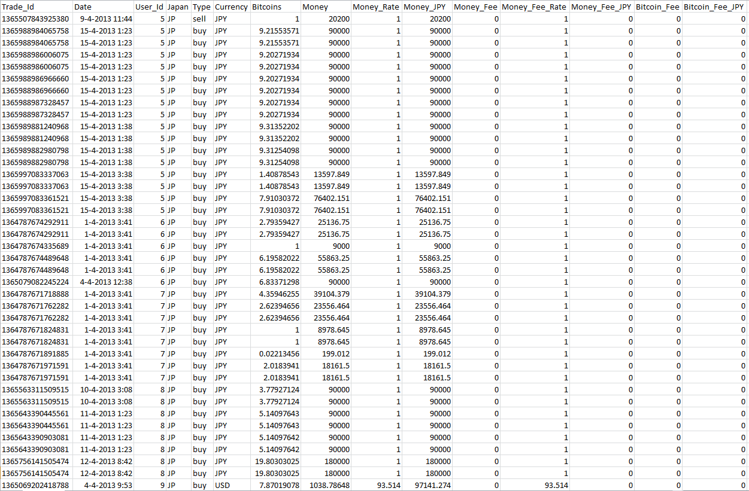Image resolution: width=749 pixels, height=491 pixels.
Task: Select Trade_Id cell 1365069202418788
Action: click(x=37, y=485)
